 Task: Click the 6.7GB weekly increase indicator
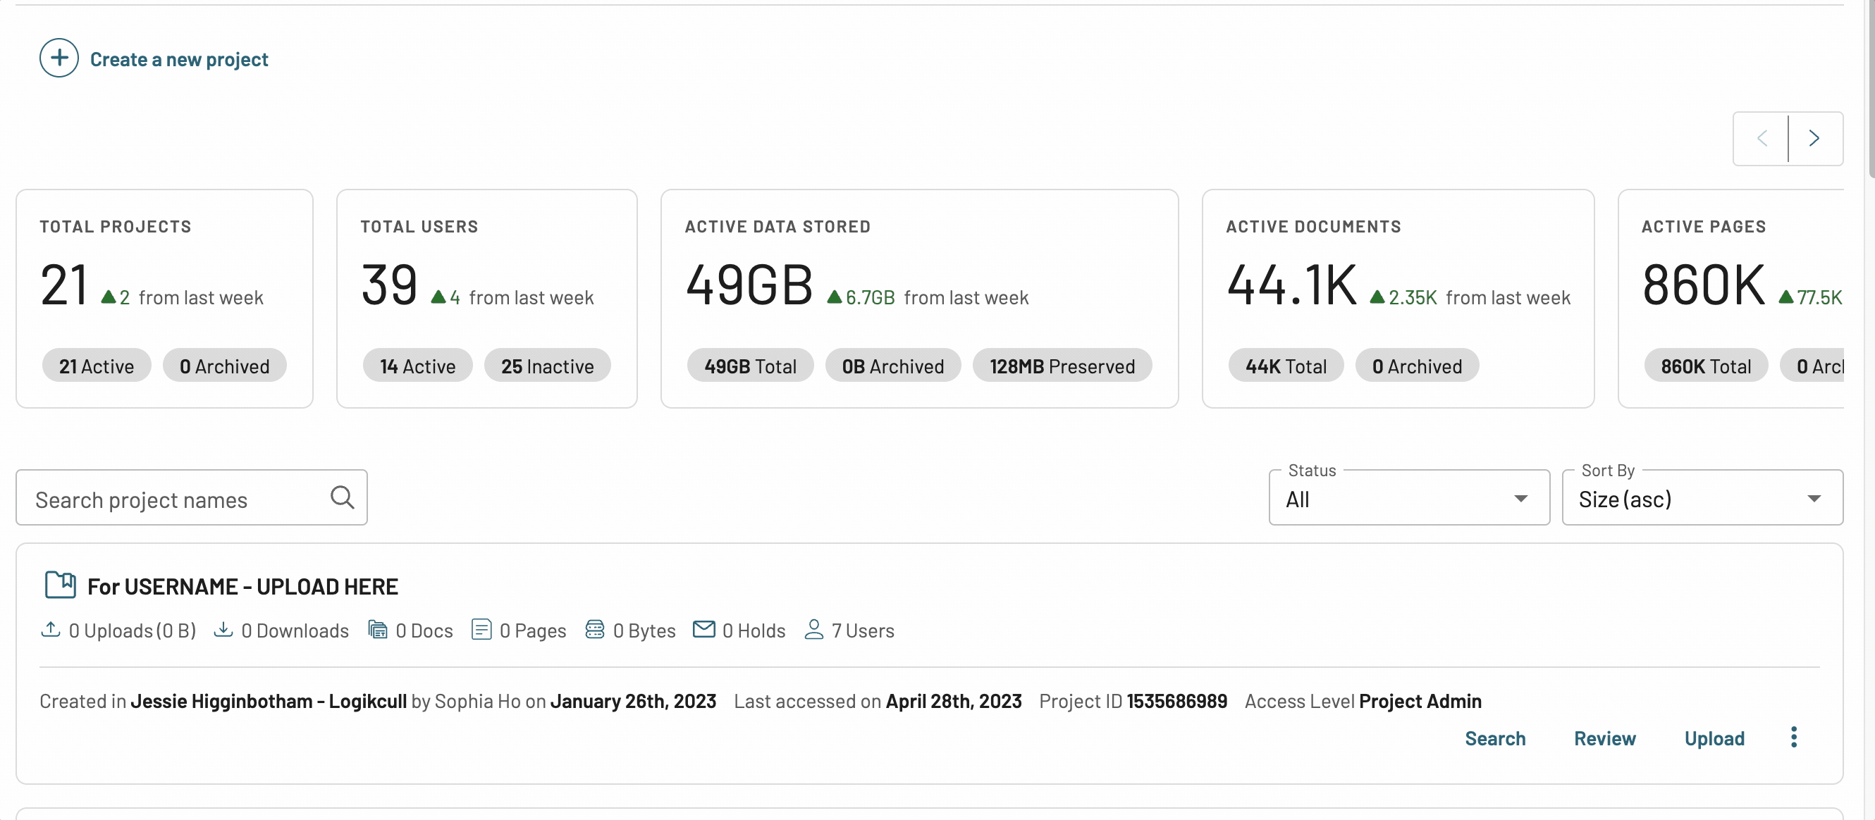click(861, 297)
